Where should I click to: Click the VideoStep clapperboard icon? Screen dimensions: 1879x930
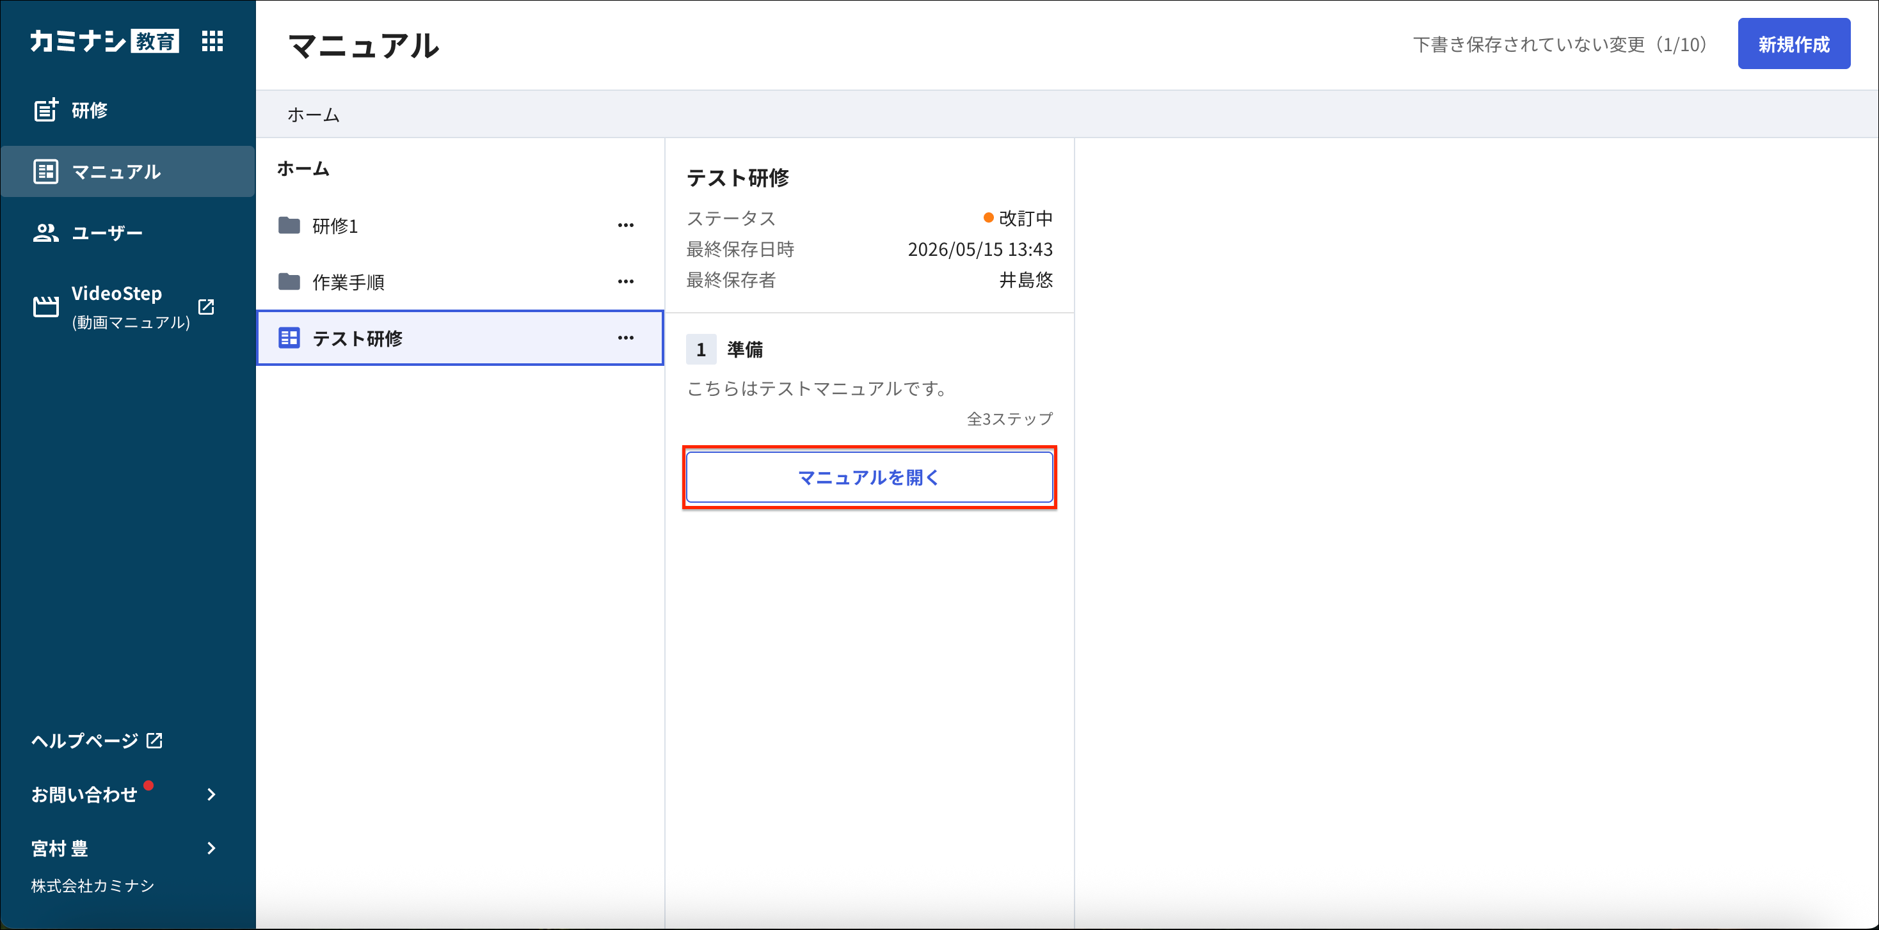point(46,307)
